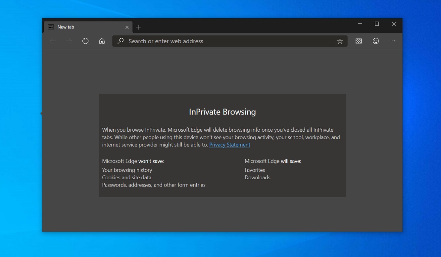Click the 'Microsoft Edge will save:' label
The image size is (441, 257).
[273, 161]
